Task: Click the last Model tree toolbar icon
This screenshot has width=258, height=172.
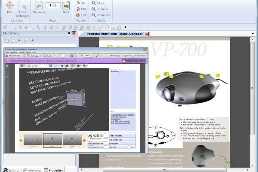Action: pyautogui.click(x=32, y=40)
